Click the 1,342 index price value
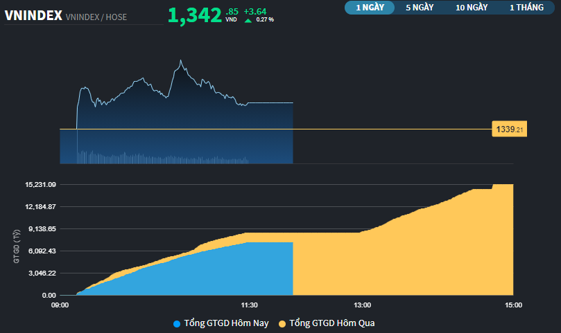Screen dimensions: 561x333 pos(194,15)
